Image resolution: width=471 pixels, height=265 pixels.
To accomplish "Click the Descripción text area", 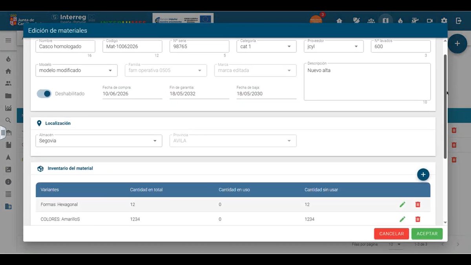I will pyautogui.click(x=367, y=82).
